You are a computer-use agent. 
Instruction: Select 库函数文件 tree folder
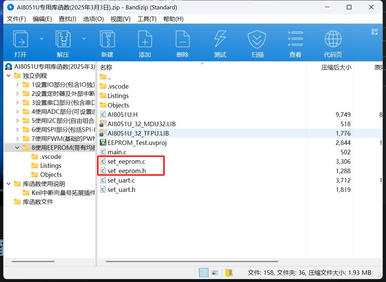(x=33, y=202)
